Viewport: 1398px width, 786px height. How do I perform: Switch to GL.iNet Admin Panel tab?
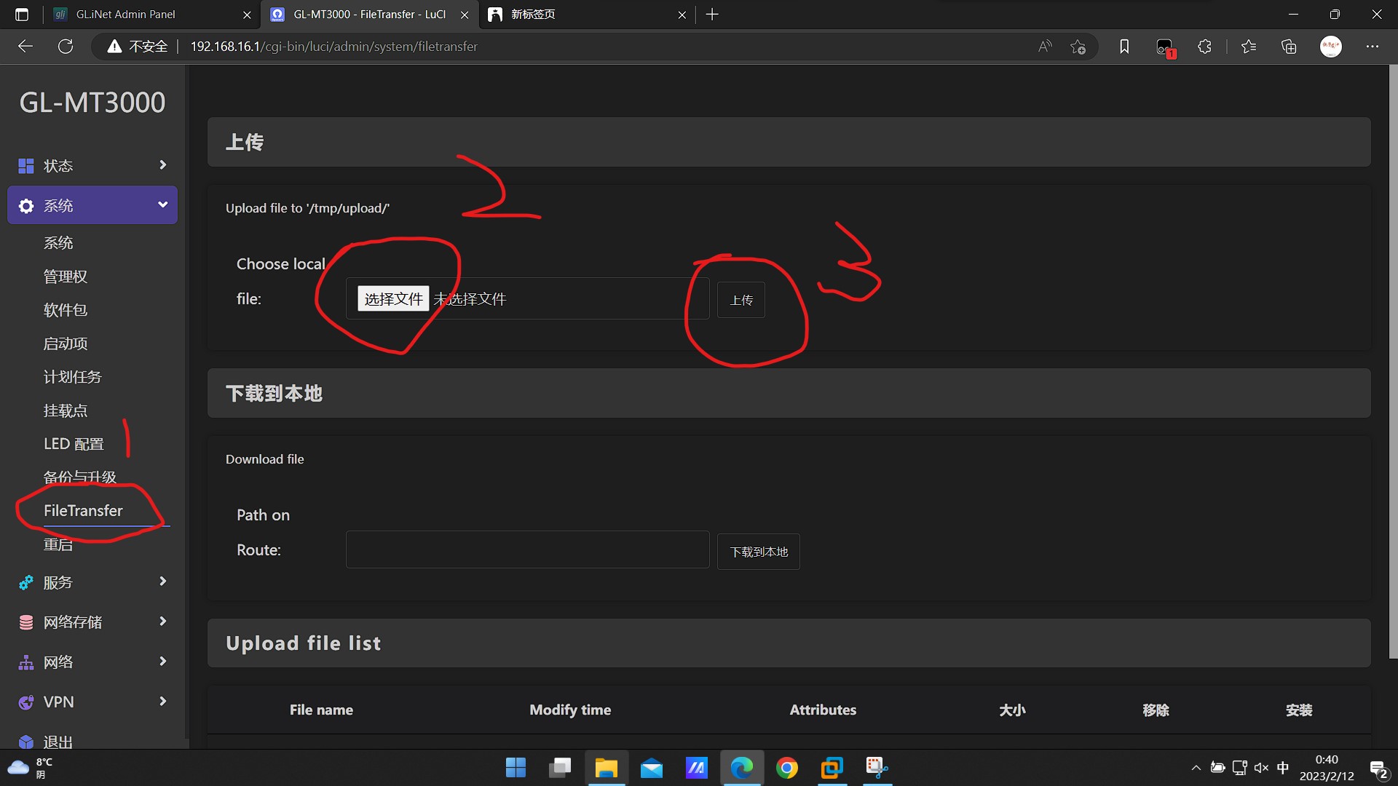(x=125, y=15)
